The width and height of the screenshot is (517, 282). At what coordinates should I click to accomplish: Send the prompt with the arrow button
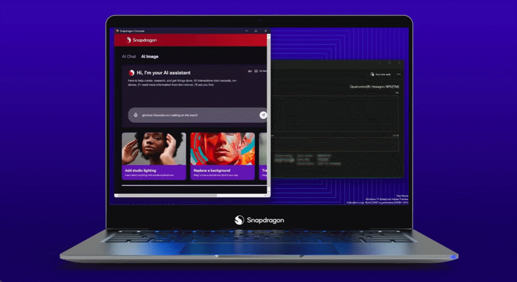pyautogui.click(x=263, y=115)
